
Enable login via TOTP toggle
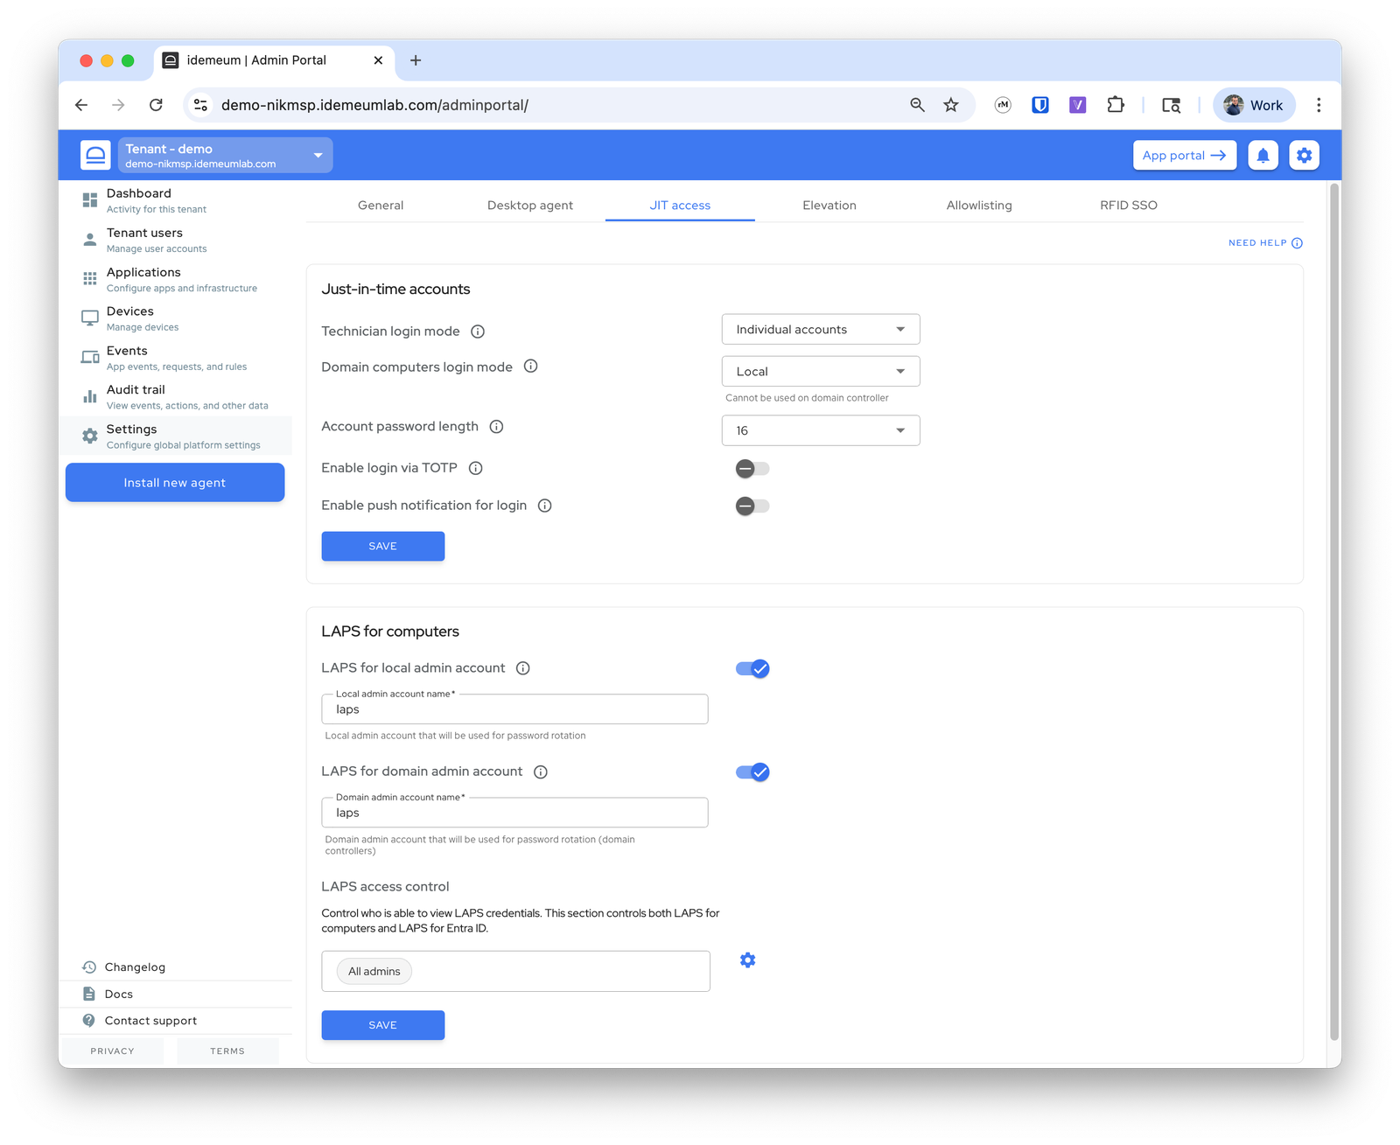[x=752, y=469]
